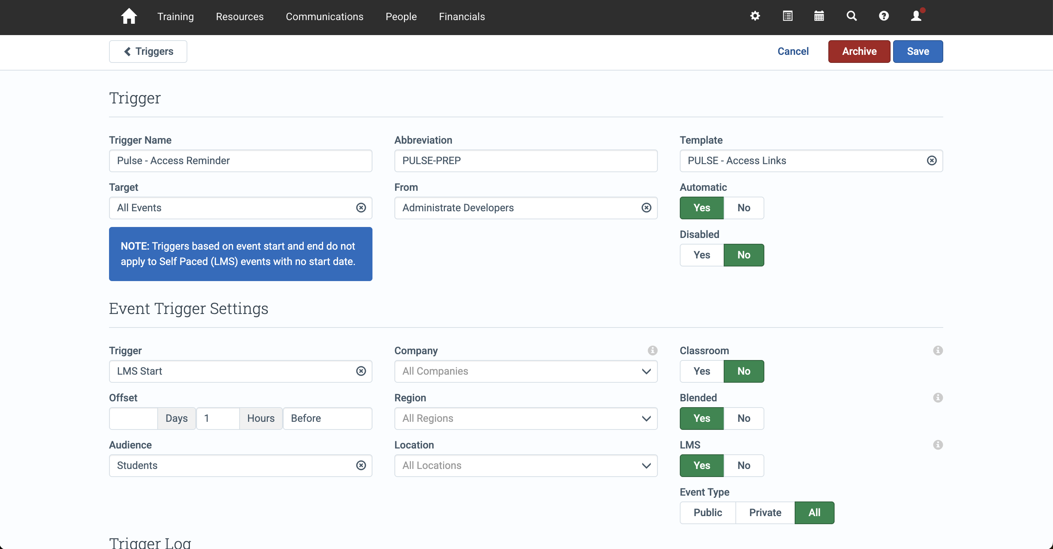Open the help question mark icon
The image size is (1053, 549).
tap(884, 16)
